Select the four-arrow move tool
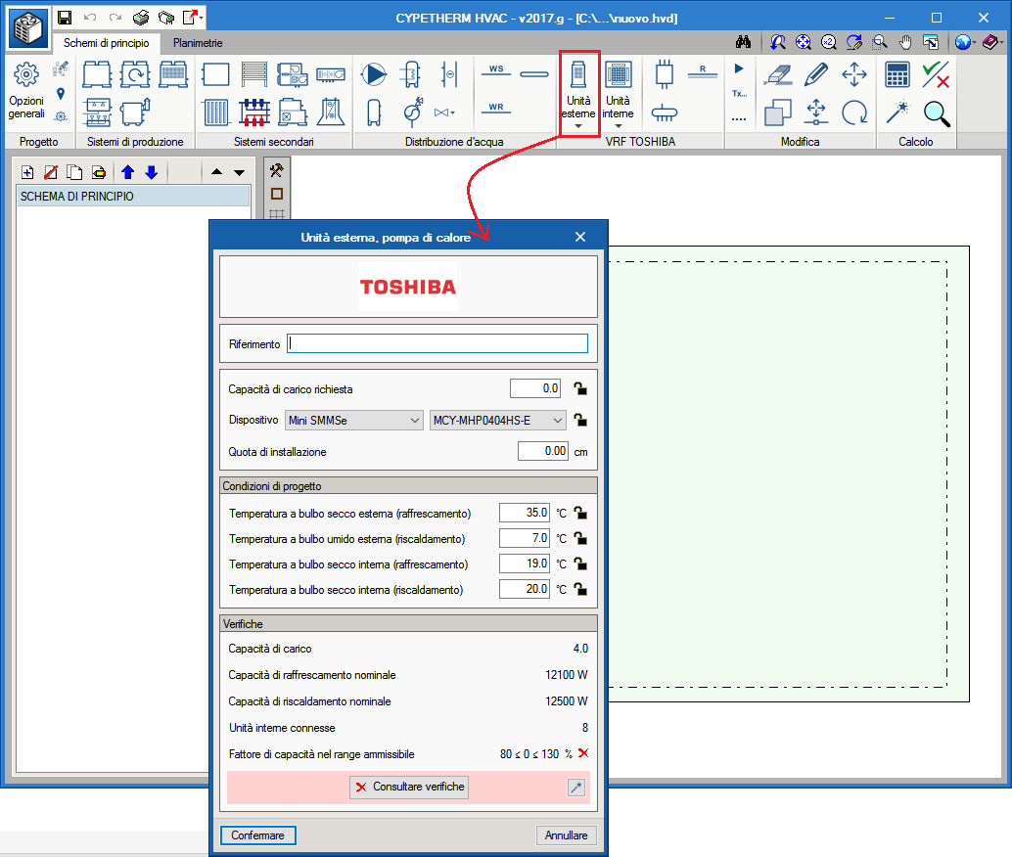The height and width of the screenshot is (857, 1012). pos(854,74)
